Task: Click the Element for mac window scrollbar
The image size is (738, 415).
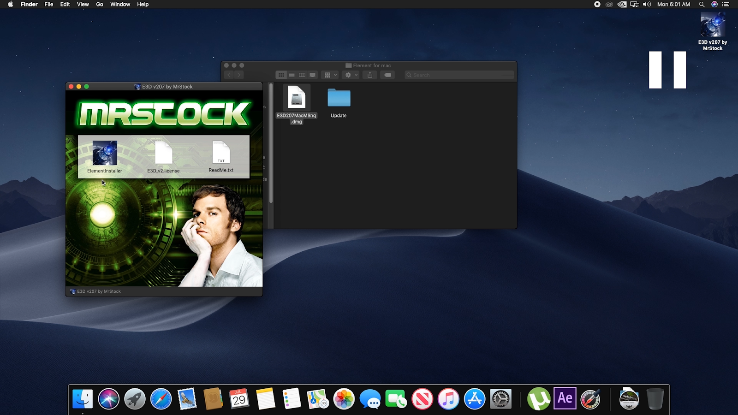Action: 271,143
